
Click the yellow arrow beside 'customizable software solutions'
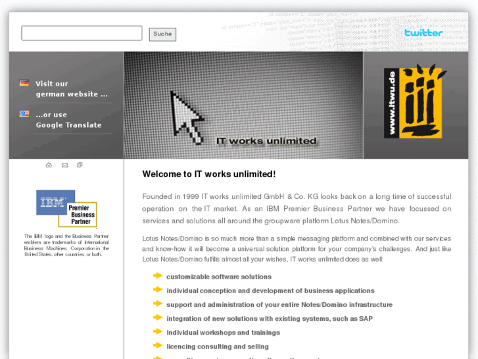[158, 275]
